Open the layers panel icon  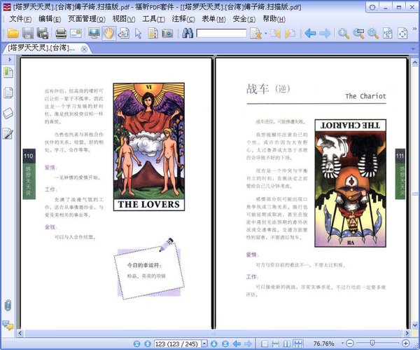pos(8,113)
